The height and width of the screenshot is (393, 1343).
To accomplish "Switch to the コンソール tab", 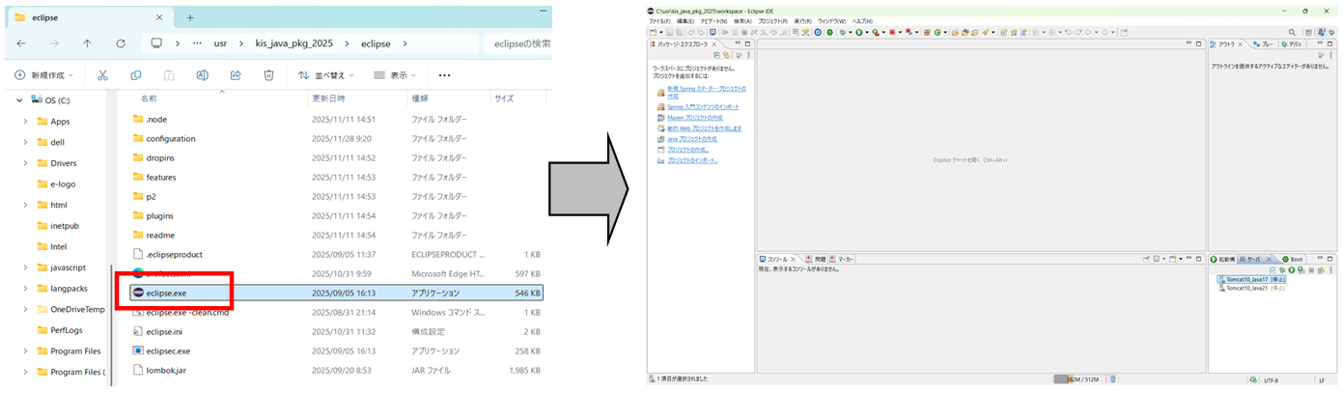I will tap(776, 260).
